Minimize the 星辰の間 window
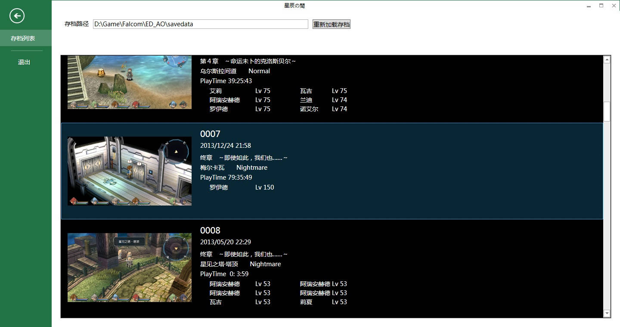The width and height of the screenshot is (620, 327). tap(589, 6)
